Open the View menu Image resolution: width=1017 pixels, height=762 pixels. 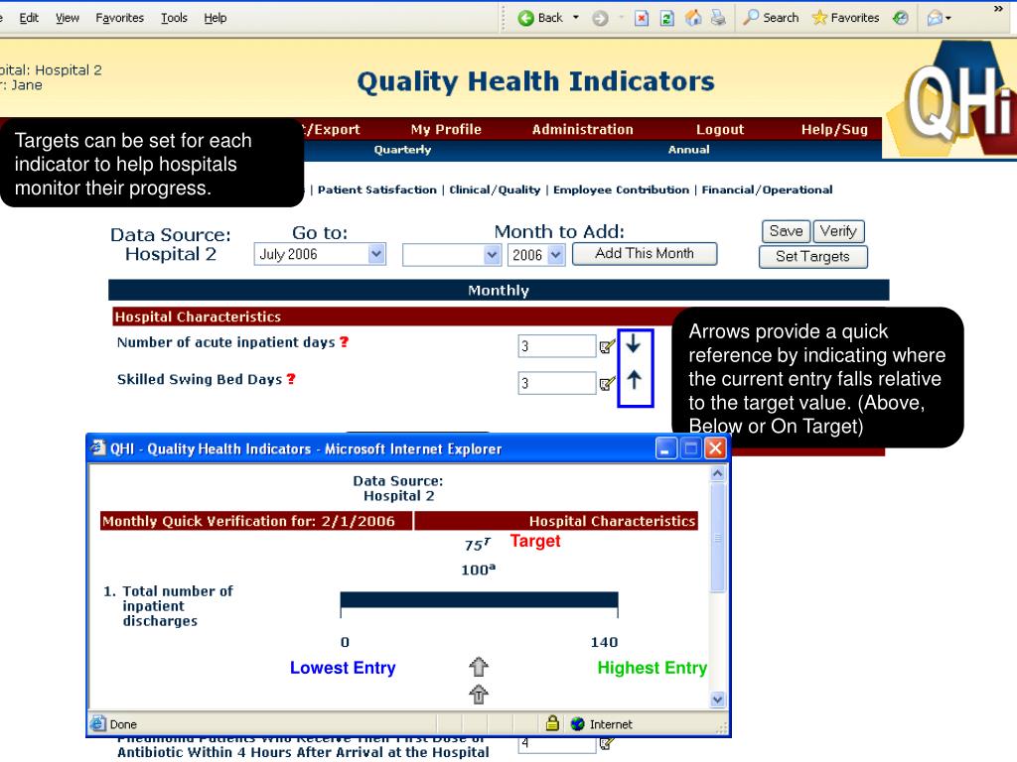[68, 18]
